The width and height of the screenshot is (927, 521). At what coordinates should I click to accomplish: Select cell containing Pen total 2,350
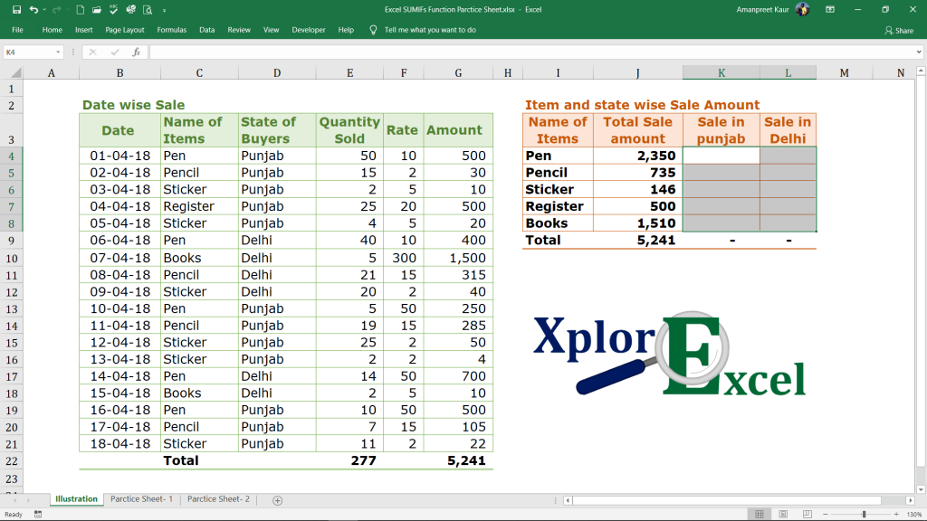pyautogui.click(x=638, y=155)
